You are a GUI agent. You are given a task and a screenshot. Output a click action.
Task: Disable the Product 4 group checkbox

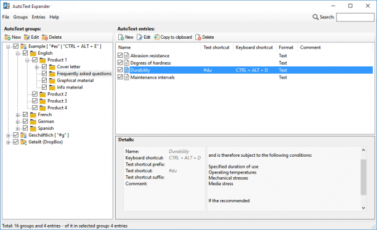[35, 108]
